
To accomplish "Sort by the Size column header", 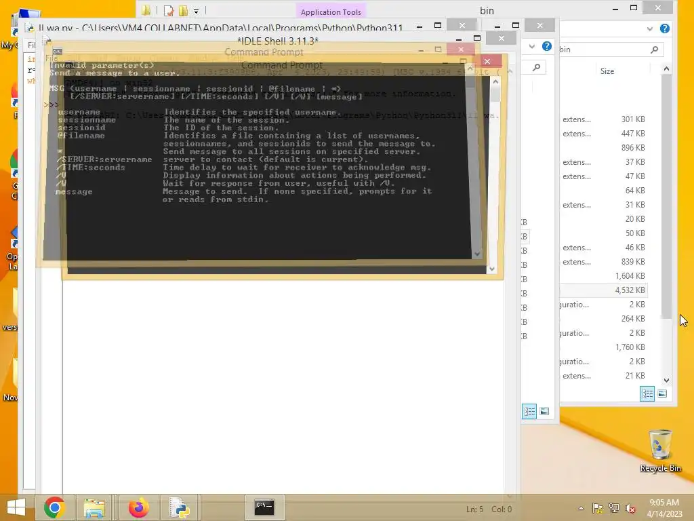I will pos(607,71).
